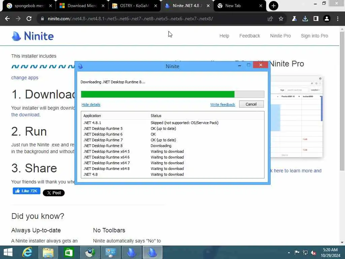Close the Ninite .NET 4.8 tab
Viewport: 345px width, 259px height.
pyautogui.click(x=208, y=6)
